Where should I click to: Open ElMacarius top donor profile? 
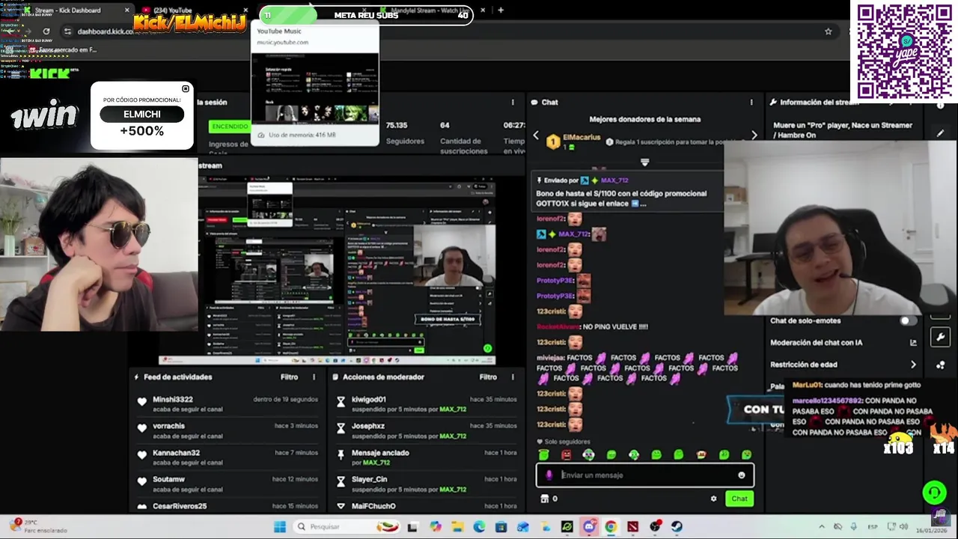pos(582,138)
